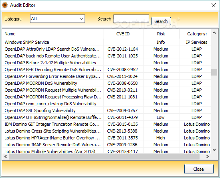Click the horizontal scrollbar right arrow
Image resolution: width=220 pixels, height=178 pixels.
(x=207, y=156)
